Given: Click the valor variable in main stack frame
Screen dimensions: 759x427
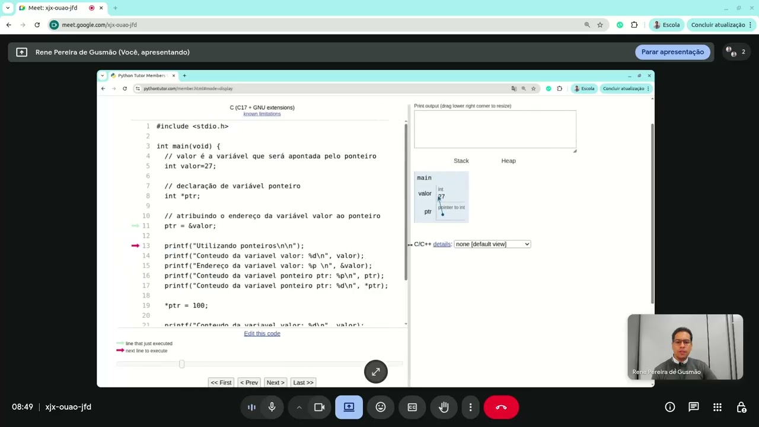Looking at the screenshot, I should click(x=425, y=193).
